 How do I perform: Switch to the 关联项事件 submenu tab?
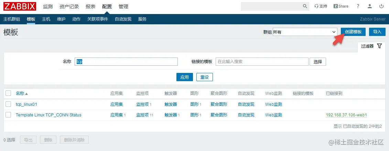[98, 19]
